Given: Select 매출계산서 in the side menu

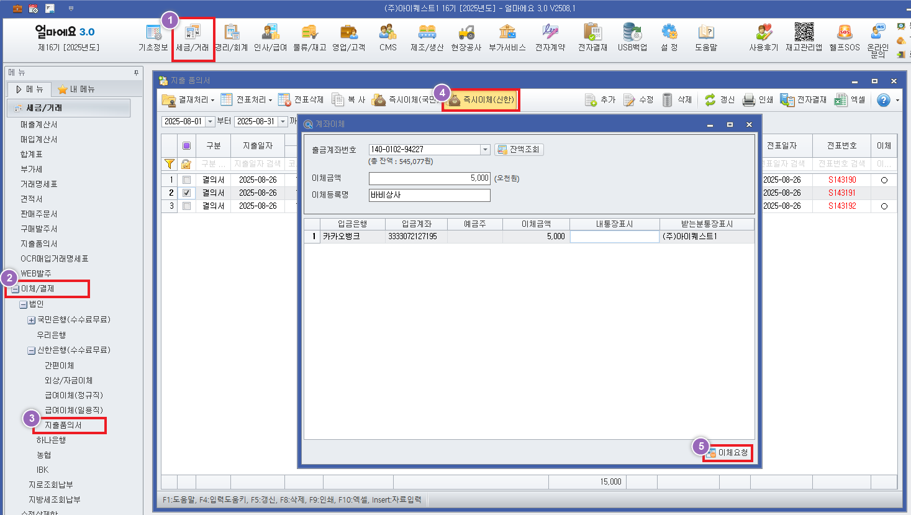Looking at the screenshot, I should tap(39, 125).
